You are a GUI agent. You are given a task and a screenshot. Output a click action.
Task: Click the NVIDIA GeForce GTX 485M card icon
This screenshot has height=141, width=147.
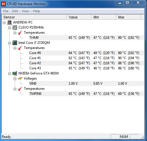(x=15, y=73)
